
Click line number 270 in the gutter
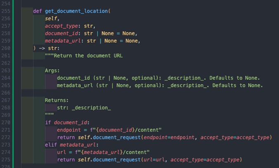tap(7, 122)
